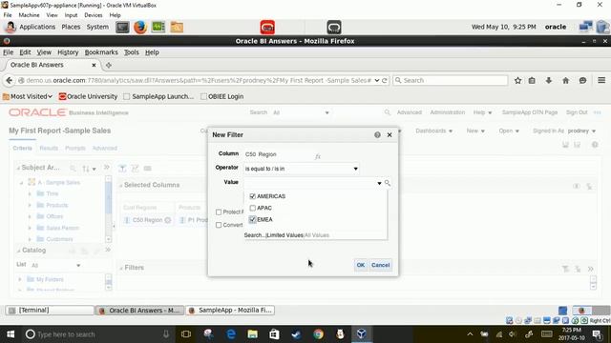
Task: Open the GNOME Places menu
Action: 71,27
